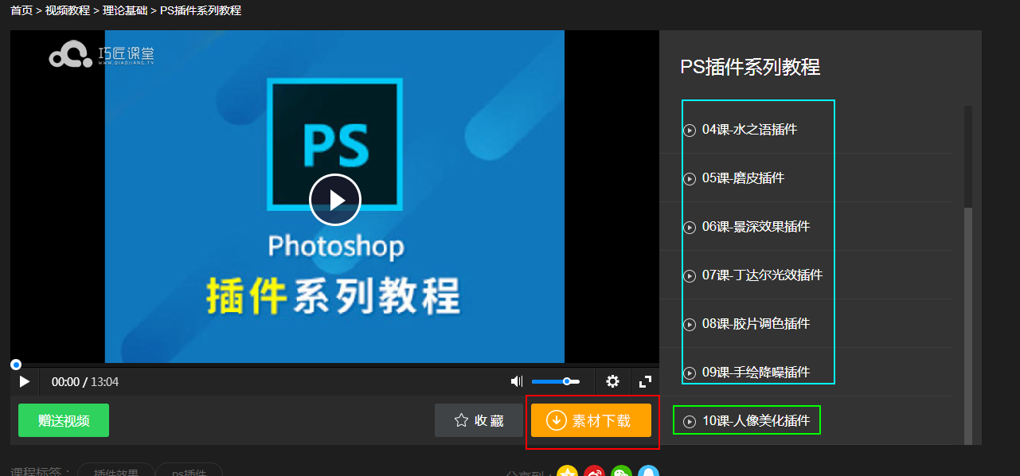
Task: Click play icon beside 06课-景深效果插件
Action: 690,228
